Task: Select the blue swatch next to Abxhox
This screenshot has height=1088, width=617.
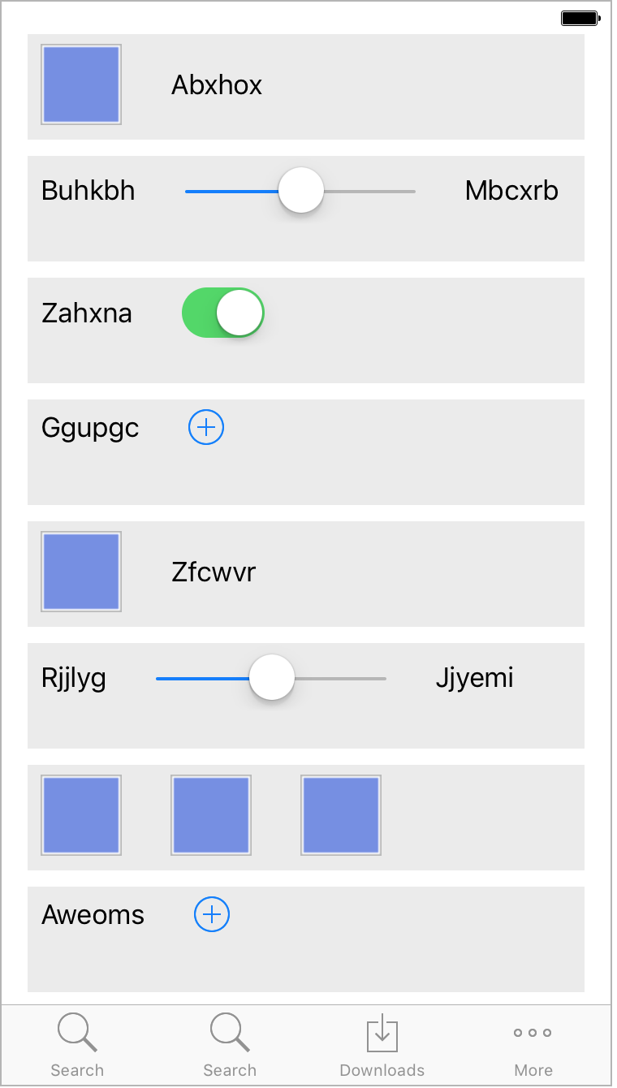Action: pyautogui.click(x=81, y=84)
